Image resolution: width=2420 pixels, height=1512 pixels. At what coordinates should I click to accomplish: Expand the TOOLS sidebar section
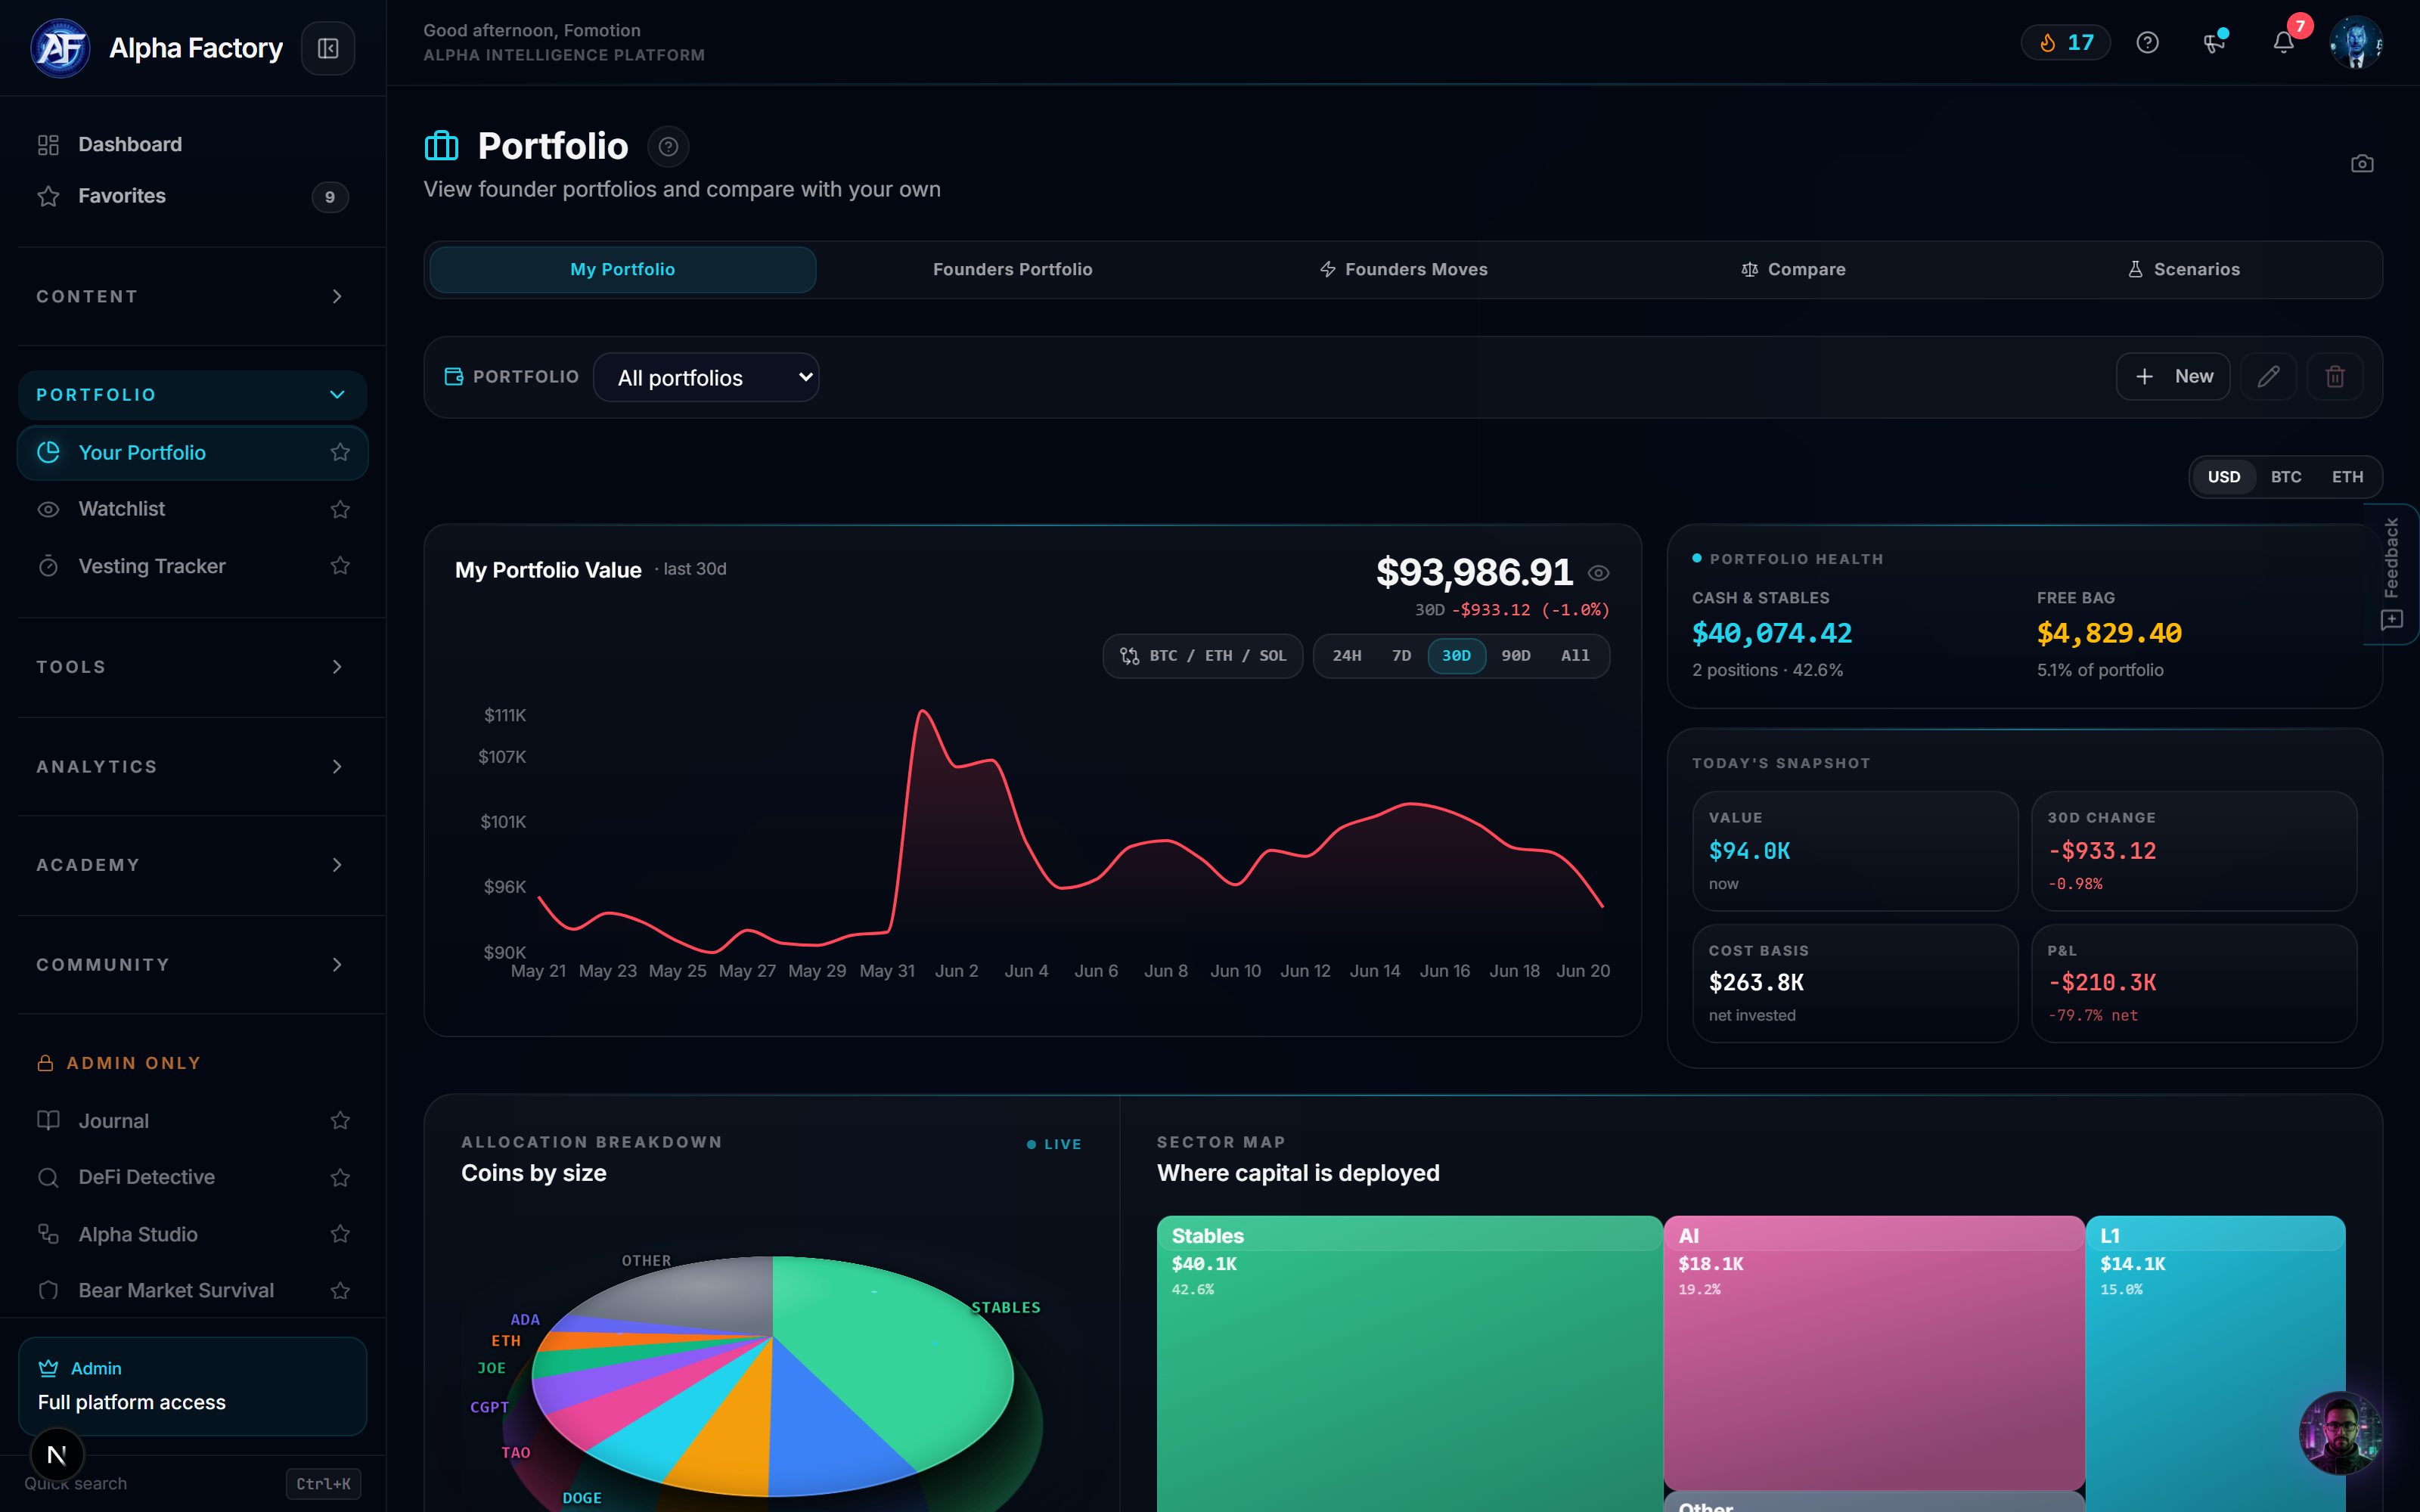tap(192, 667)
